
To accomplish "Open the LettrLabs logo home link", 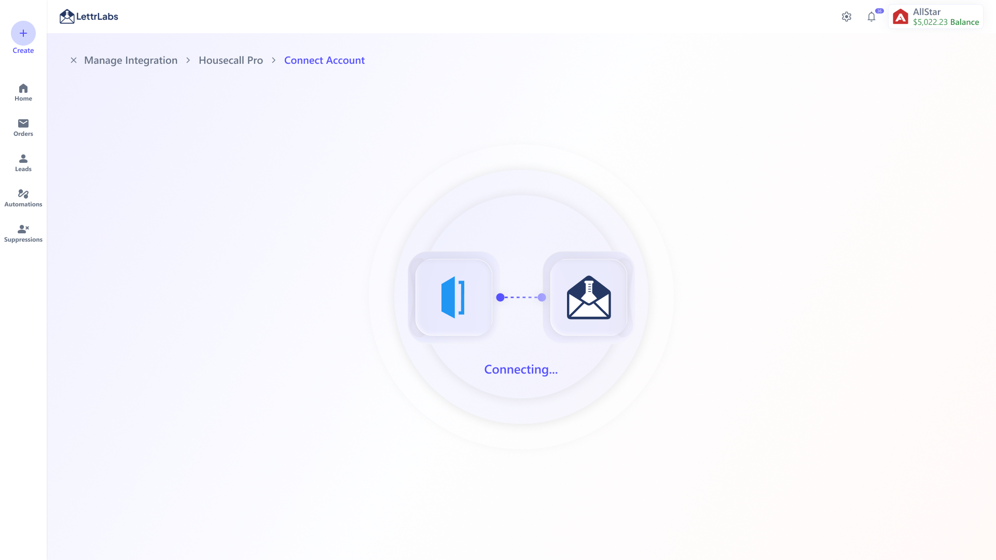I will 89,17.
